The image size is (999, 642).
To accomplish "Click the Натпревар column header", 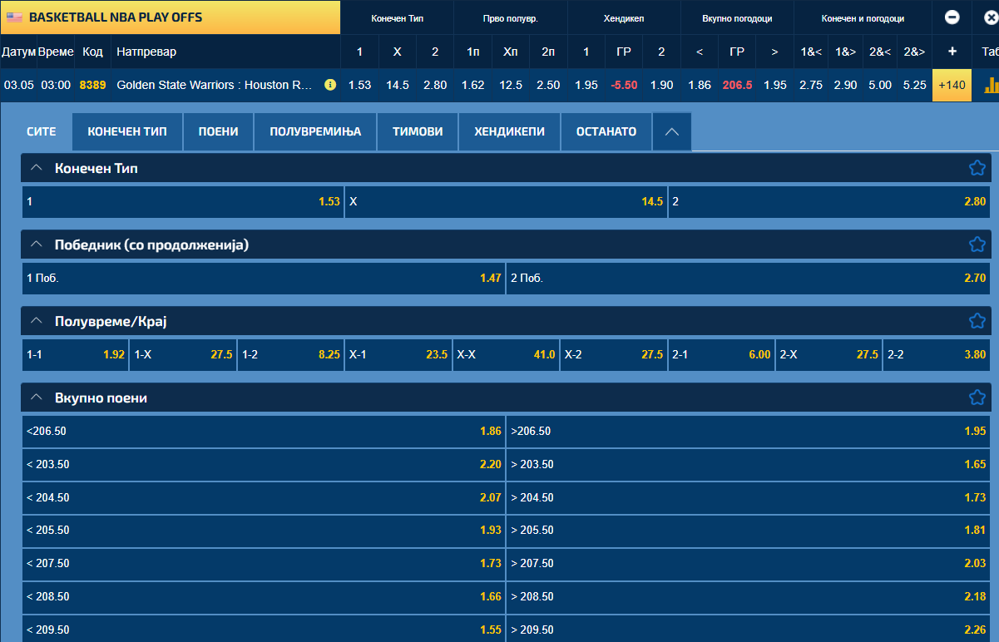I will point(146,52).
